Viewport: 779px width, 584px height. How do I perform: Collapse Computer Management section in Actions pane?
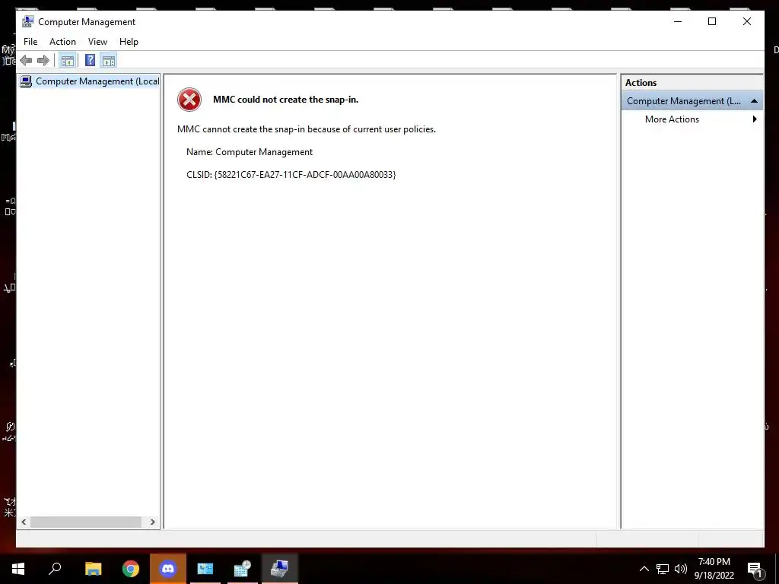tap(754, 101)
